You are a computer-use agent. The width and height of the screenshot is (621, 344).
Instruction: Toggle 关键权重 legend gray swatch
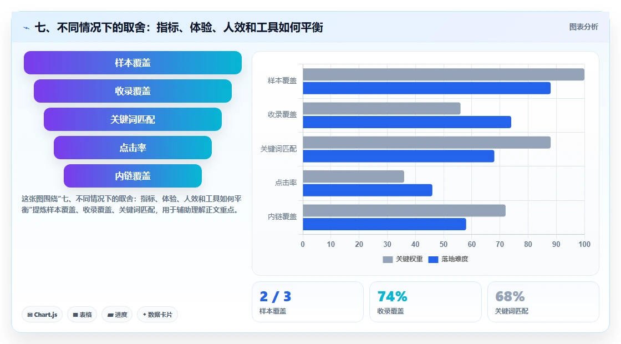click(388, 259)
